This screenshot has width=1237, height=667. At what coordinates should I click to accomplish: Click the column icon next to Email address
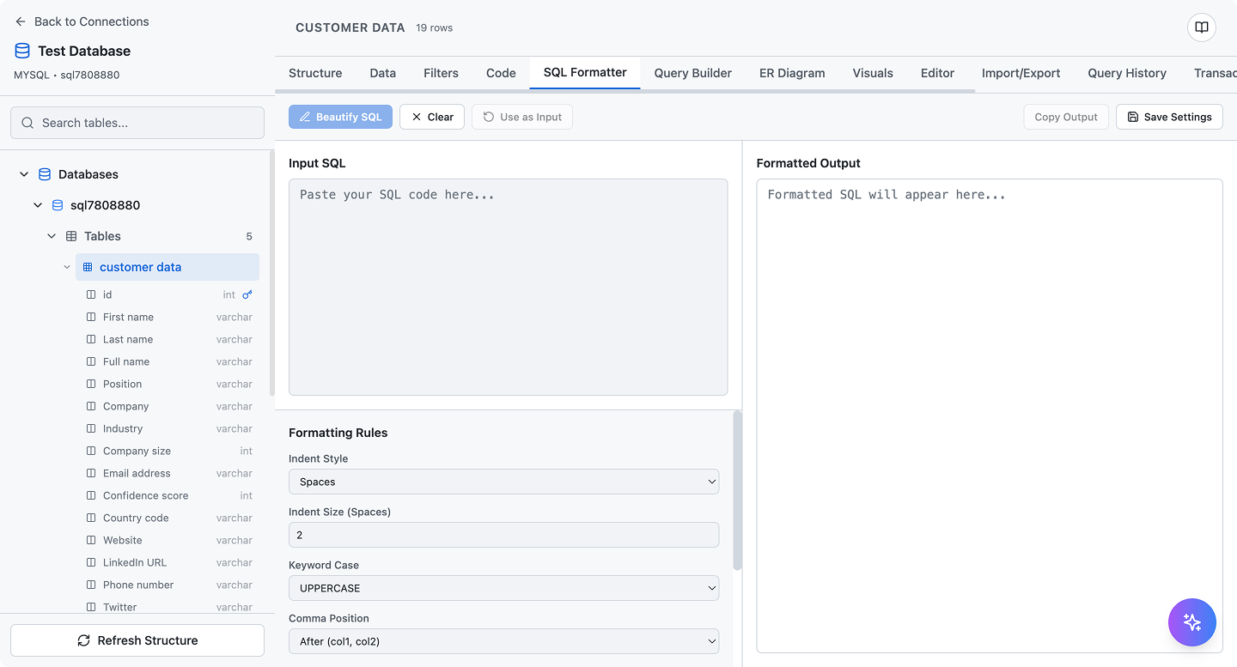click(x=90, y=473)
